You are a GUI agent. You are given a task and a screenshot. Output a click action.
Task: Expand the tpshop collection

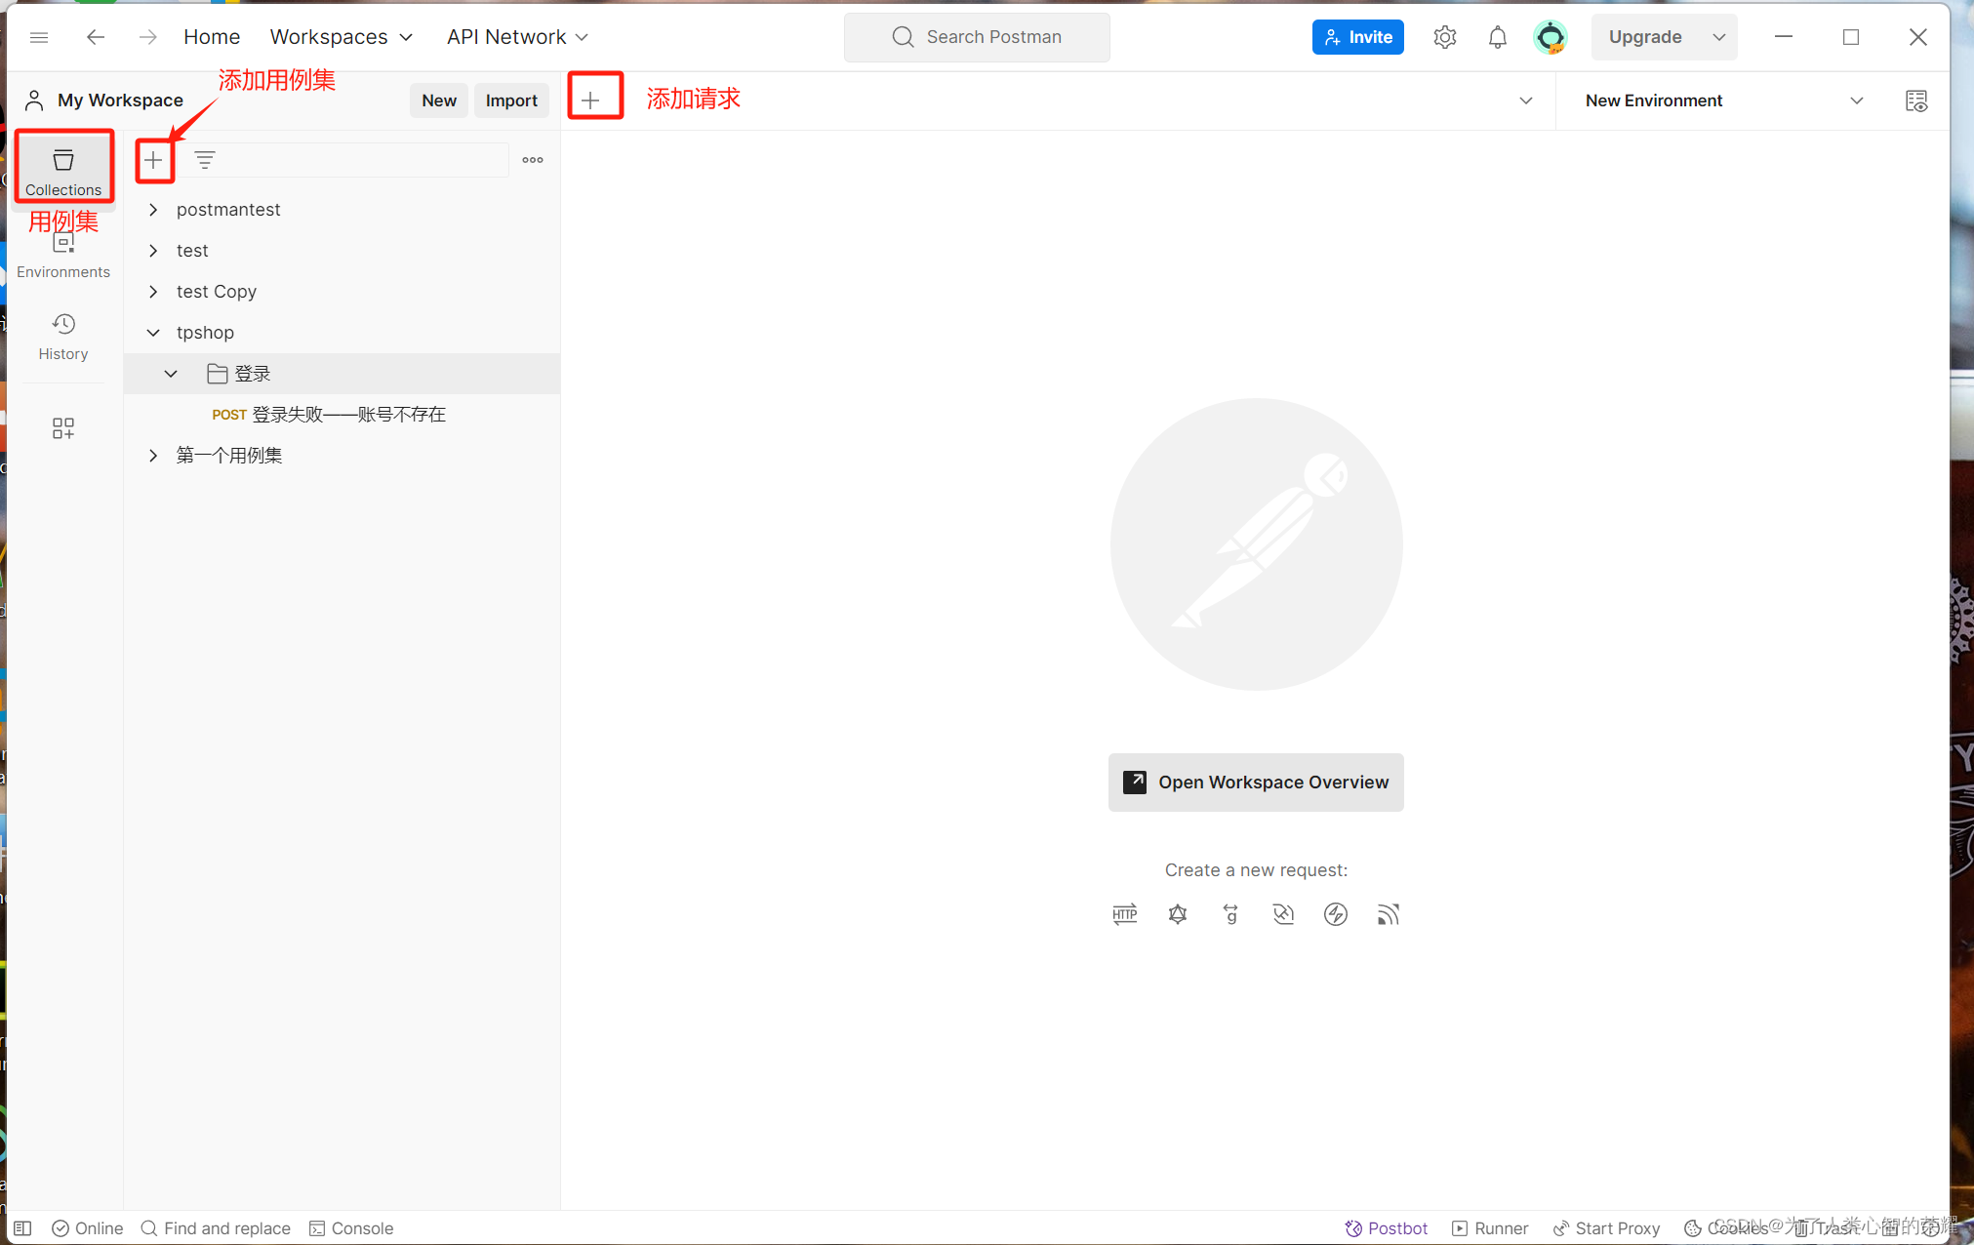coord(156,332)
